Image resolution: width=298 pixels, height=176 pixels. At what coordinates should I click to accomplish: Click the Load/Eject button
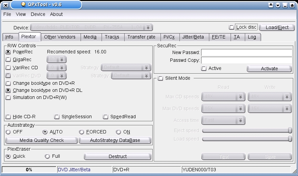coord(277,27)
